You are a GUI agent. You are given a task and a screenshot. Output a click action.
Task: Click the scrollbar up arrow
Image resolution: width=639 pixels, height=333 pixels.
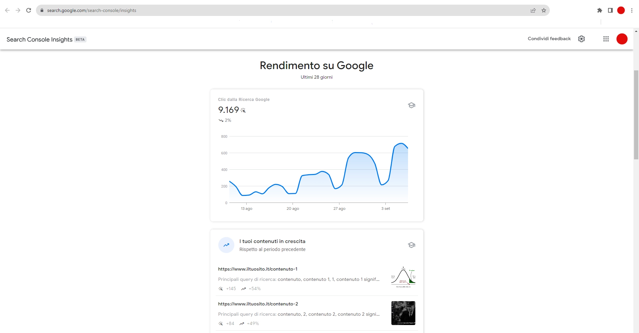point(636,31)
